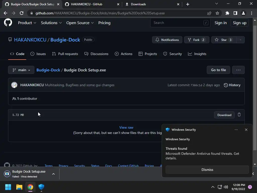Click the Budgie-Dock breadcrumb link
The height and width of the screenshot is (193, 257).
pos(48,70)
